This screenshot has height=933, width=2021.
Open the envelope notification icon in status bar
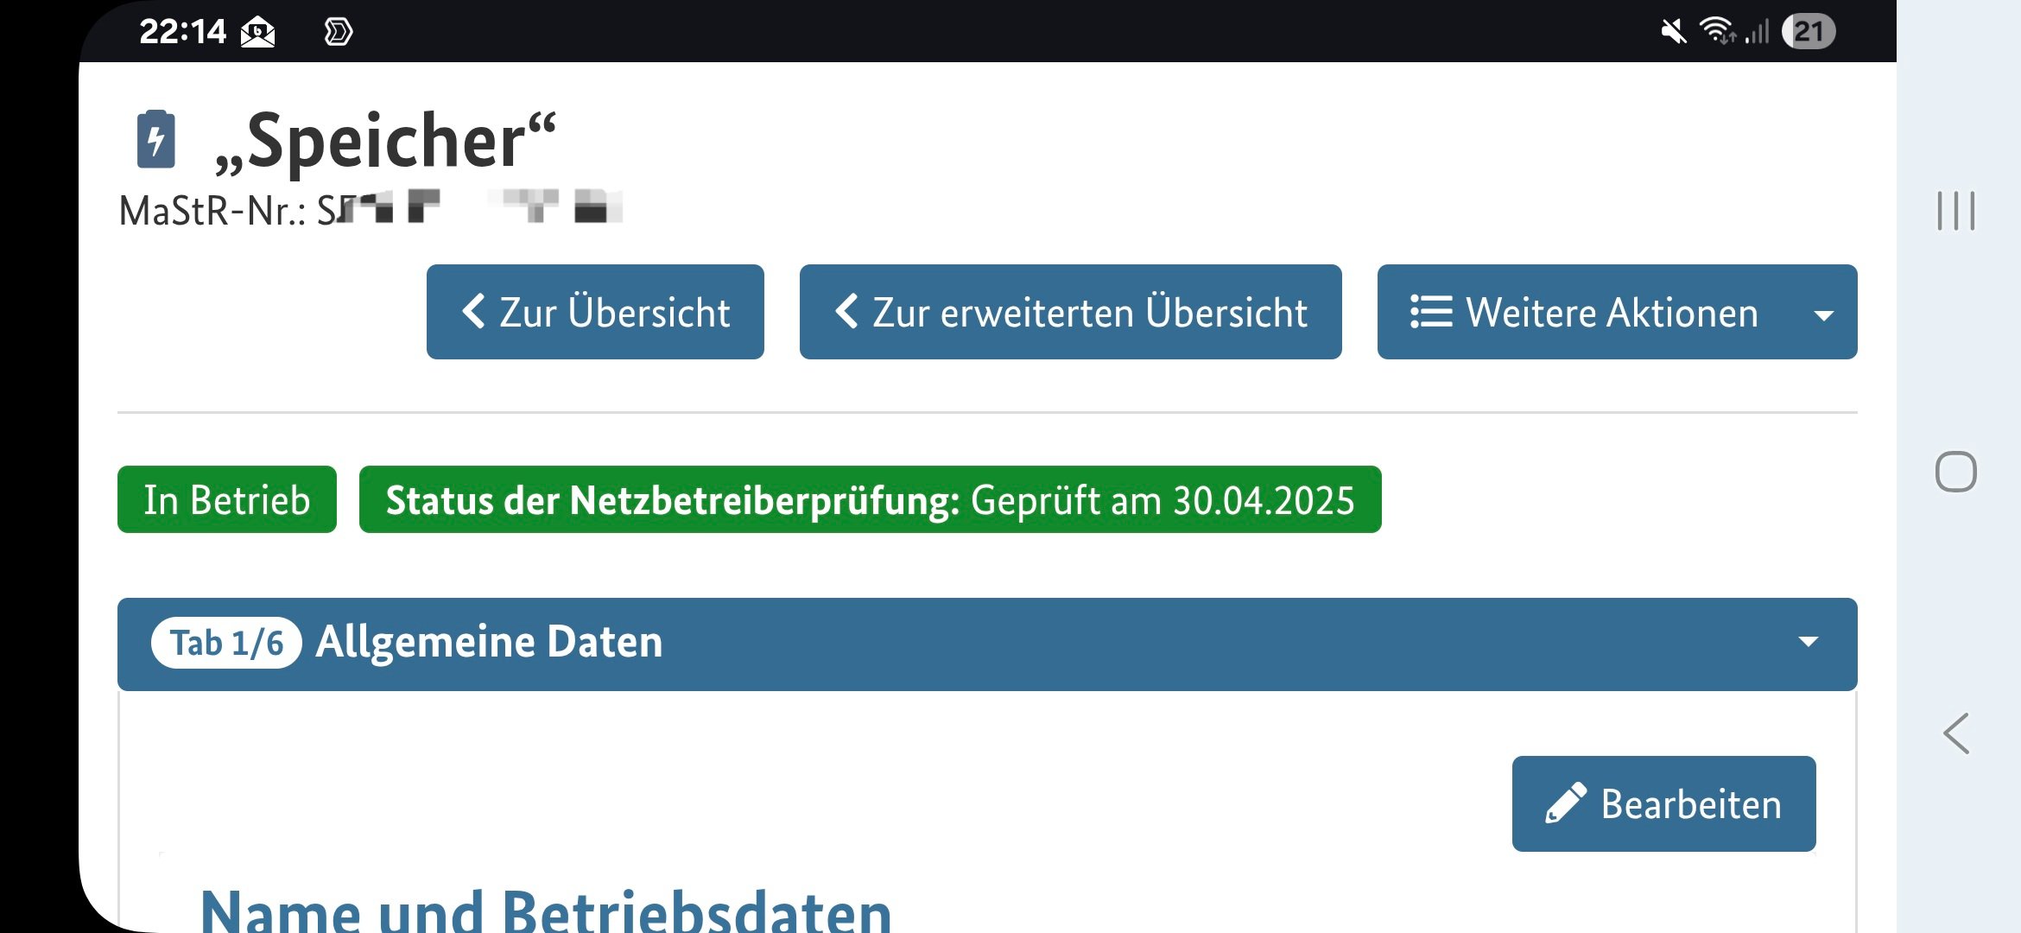point(259,32)
